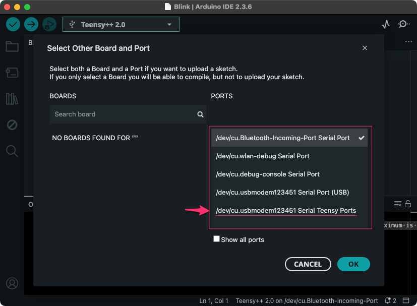Click the user account profile icon
Screen dimensions: 417x306
tap(12, 283)
